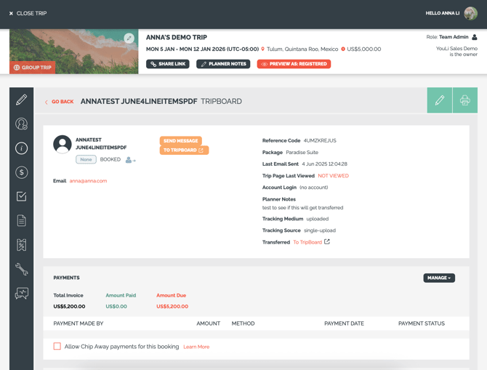Click the transfer person icon beside BOOKED
487x370 pixels.
[x=130, y=160]
